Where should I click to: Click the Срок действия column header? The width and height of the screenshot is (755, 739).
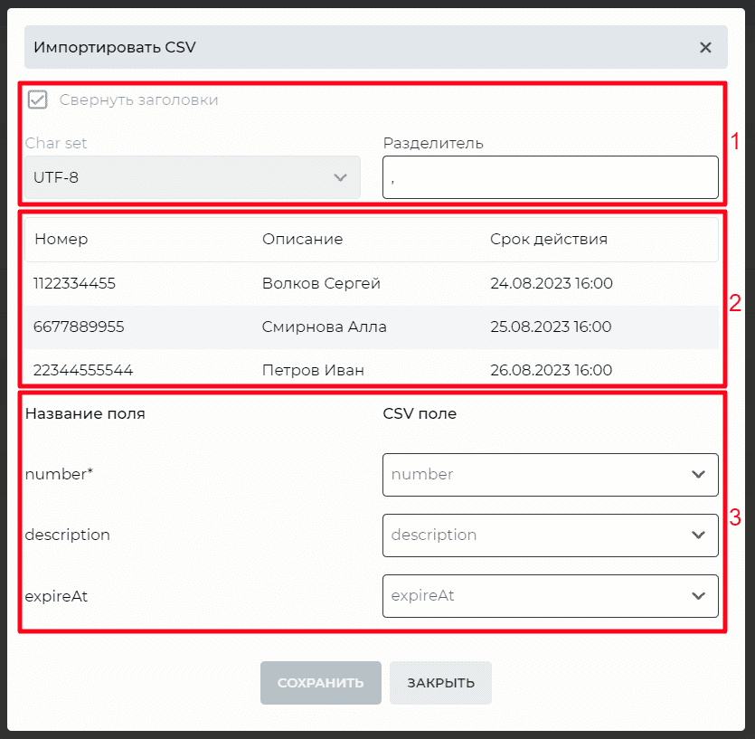[x=549, y=239]
